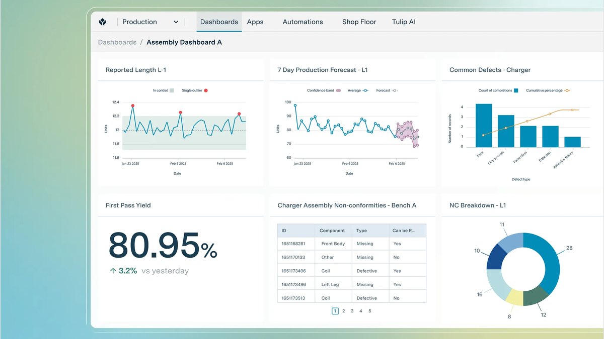Go to table page 3
This screenshot has width=604, height=339.
(x=352, y=311)
